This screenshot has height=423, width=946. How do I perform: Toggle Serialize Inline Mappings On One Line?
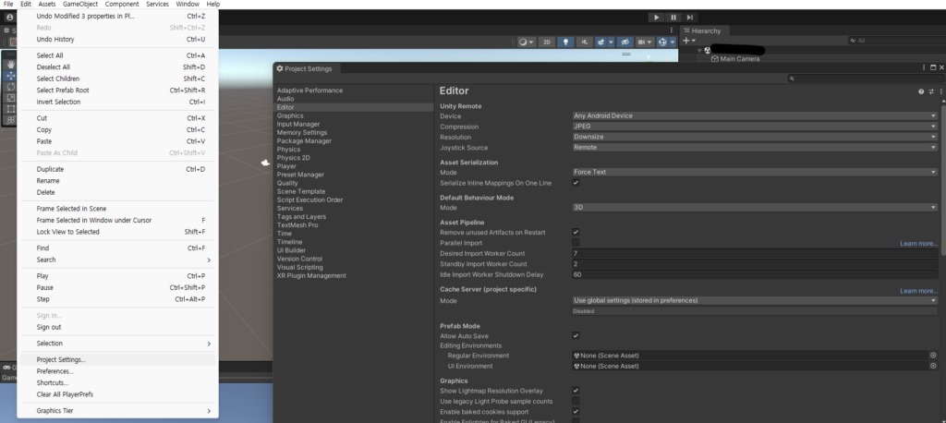point(576,183)
